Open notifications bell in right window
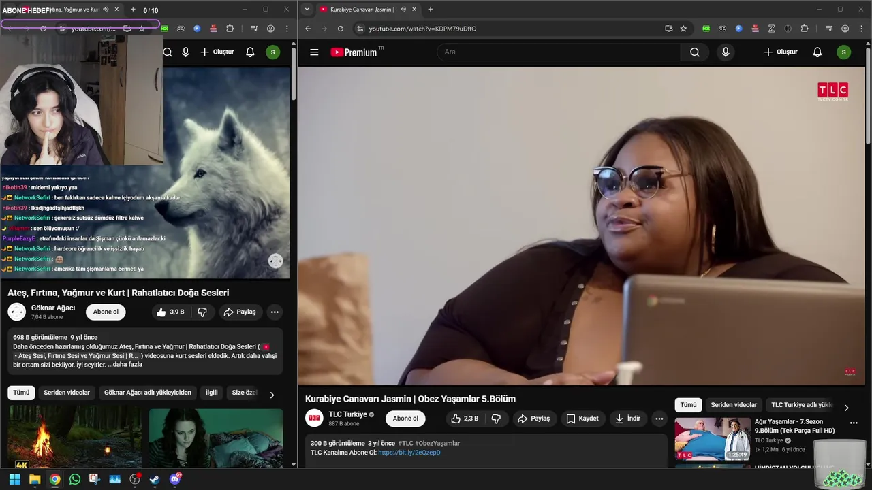The image size is (872, 490). [817, 52]
